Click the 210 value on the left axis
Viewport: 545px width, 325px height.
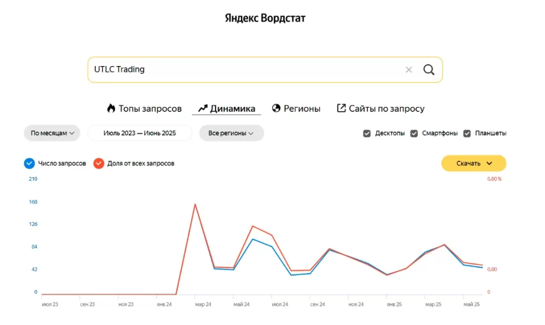[x=33, y=179]
